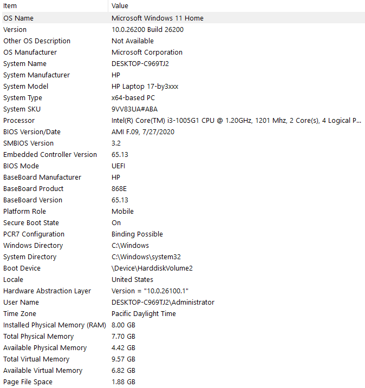Click the System Name label
Viewport: 365px width, 388px height.
(x=25, y=64)
